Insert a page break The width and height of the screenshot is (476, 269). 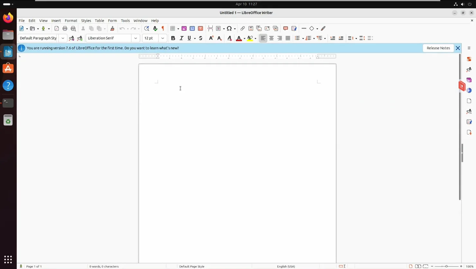pos(210,29)
